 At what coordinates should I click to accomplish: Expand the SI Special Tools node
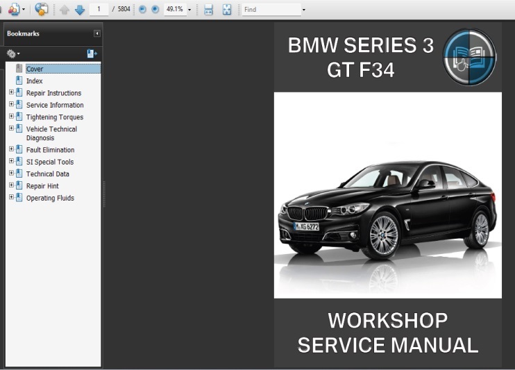tap(11, 161)
